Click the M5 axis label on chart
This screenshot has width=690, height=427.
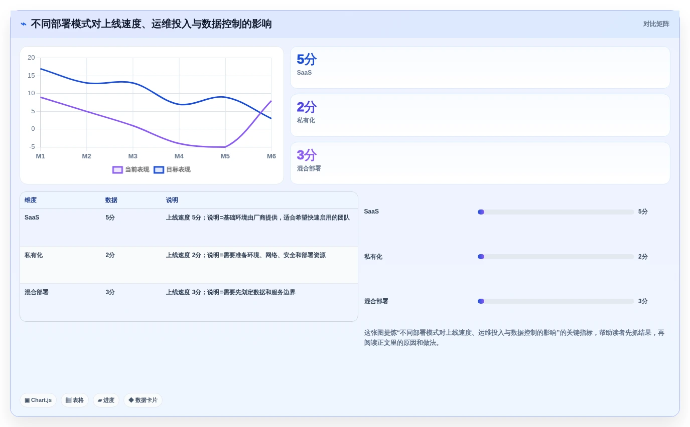pos(225,156)
